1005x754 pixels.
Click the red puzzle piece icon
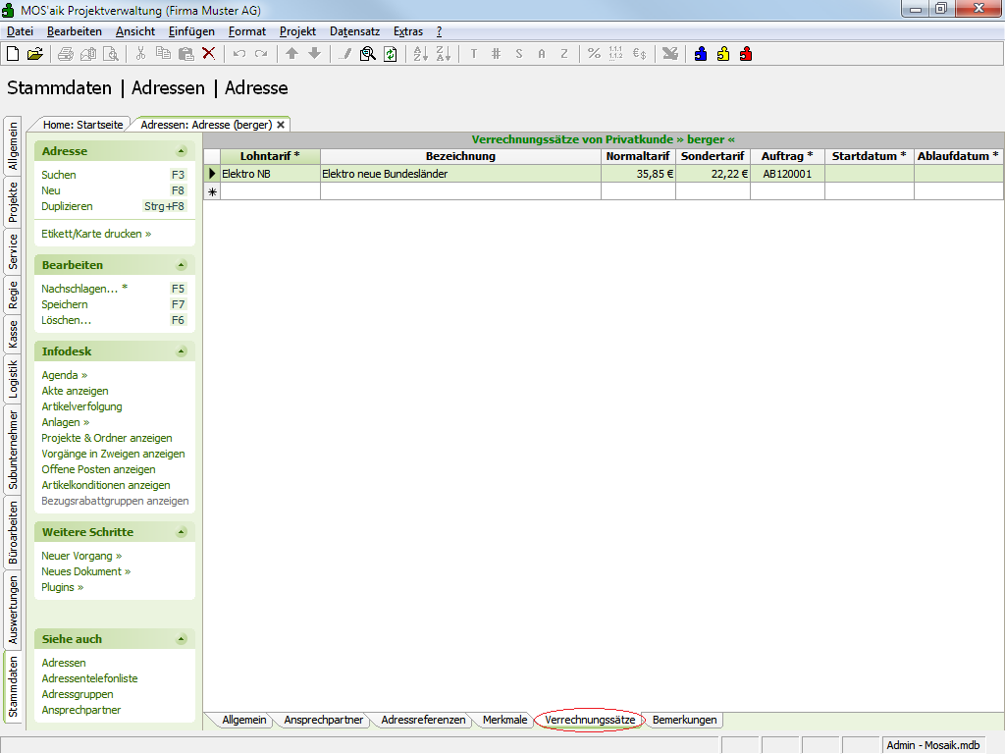tap(746, 54)
